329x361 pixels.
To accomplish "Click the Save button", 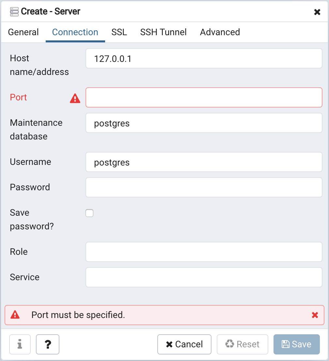I will click(297, 344).
